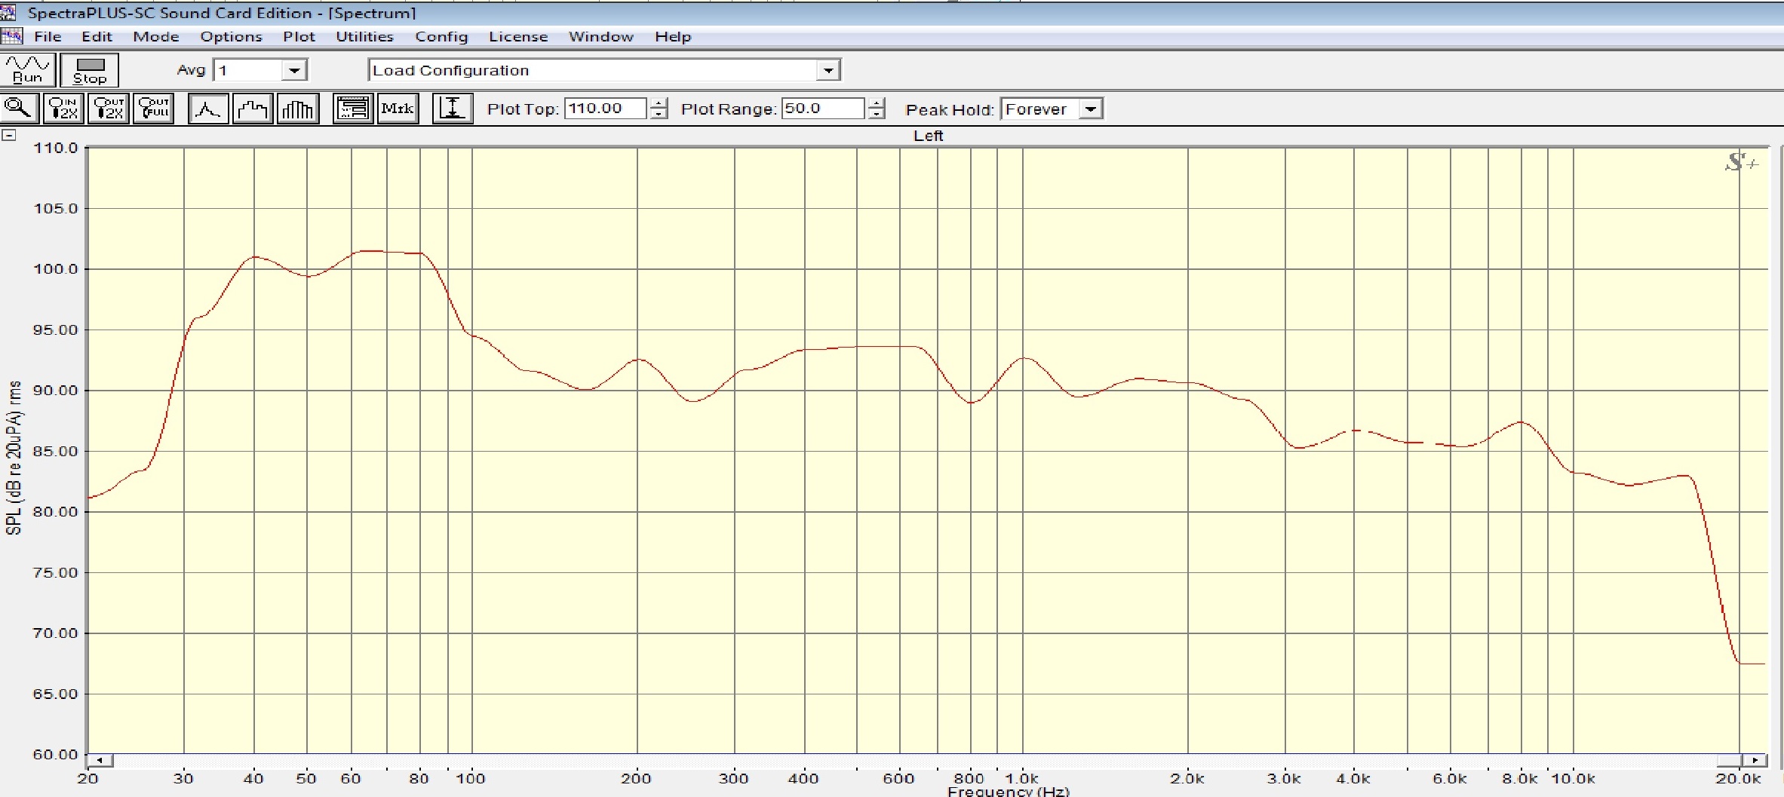
Task: Open the Config menu
Action: coord(441,36)
